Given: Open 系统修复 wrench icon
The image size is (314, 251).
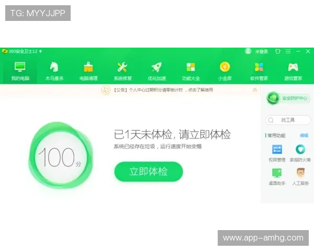Looking at the screenshot, I should (122, 67).
